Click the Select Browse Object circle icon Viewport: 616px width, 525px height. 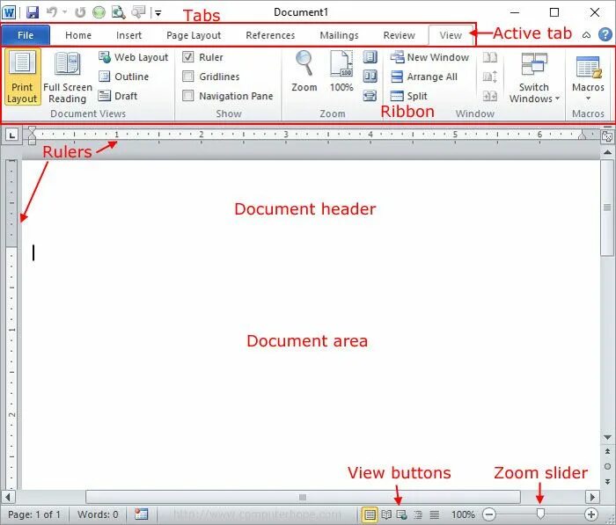pyautogui.click(x=607, y=466)
